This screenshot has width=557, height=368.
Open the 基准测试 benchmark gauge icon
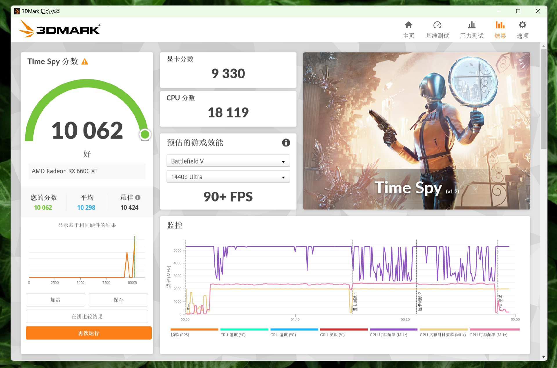tap(437, 25)
